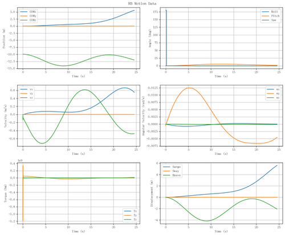The width and height of the screenshot is (285, 235).
Task: Click the '-1.2' tick on Torque axis
Action: pyautogui.click(x=12, y=221)
